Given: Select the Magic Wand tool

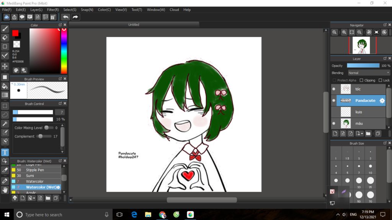Looking at the screenshot, I should point(5,124).
